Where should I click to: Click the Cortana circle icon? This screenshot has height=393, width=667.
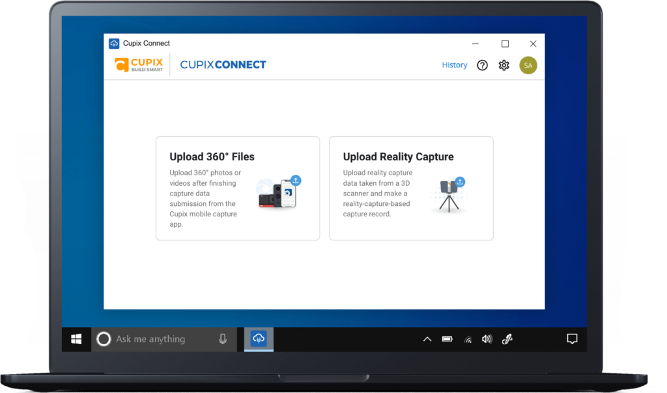click(x=104, y=339)
